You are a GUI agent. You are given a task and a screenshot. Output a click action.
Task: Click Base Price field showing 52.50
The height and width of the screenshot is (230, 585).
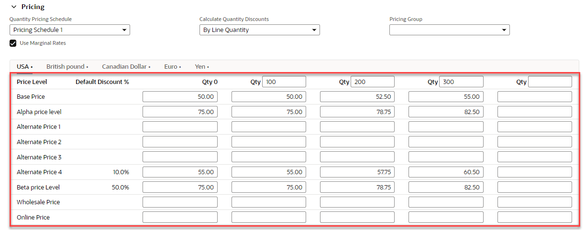click(x=357, y=97)
